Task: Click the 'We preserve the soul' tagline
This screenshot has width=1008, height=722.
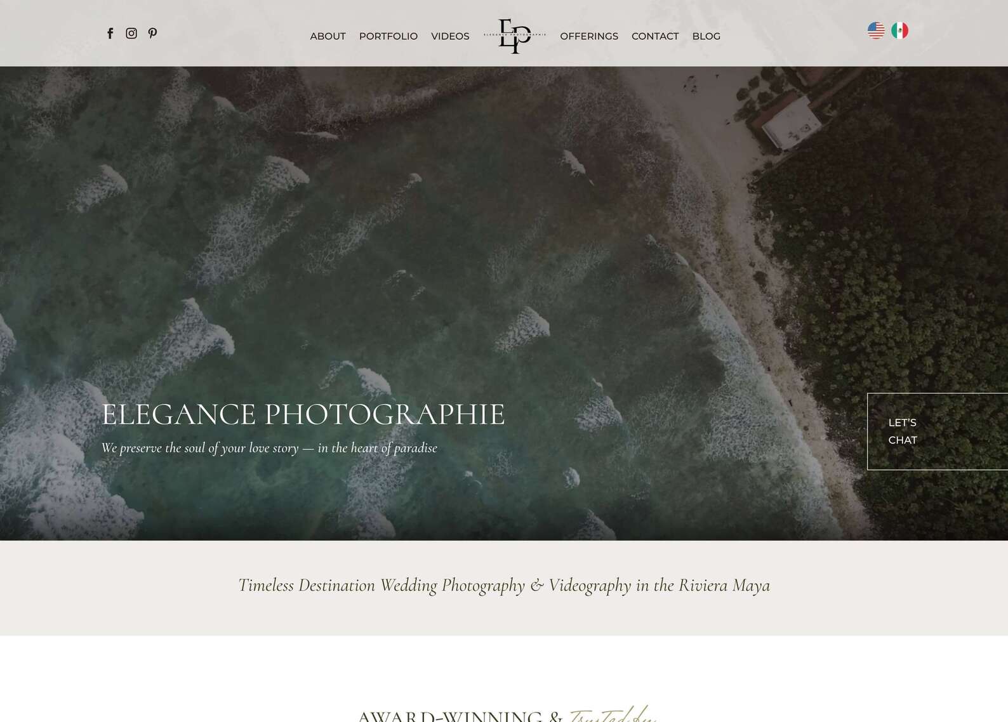Action: pyautogui.click(x=269, y=448)
